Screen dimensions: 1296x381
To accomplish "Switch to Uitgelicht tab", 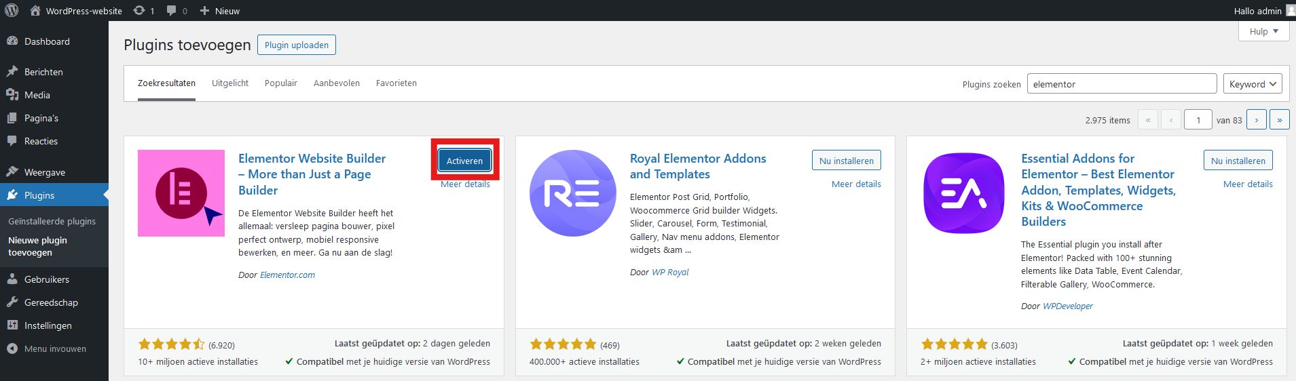I will (x=230, y=83).
